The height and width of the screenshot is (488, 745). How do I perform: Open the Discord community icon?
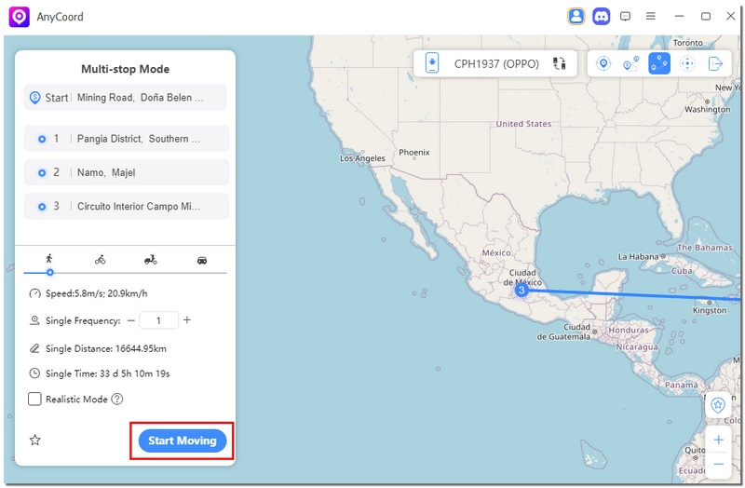pos(602,16)
